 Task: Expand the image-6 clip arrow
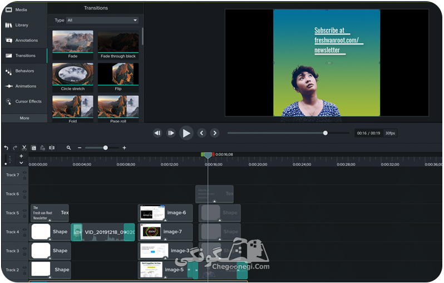pyautogui.click(x=165, y=220)
